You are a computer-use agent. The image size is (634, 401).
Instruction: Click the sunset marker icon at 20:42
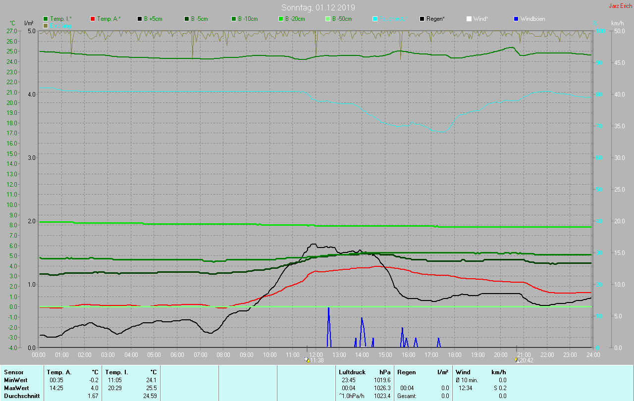pos(517,360)
